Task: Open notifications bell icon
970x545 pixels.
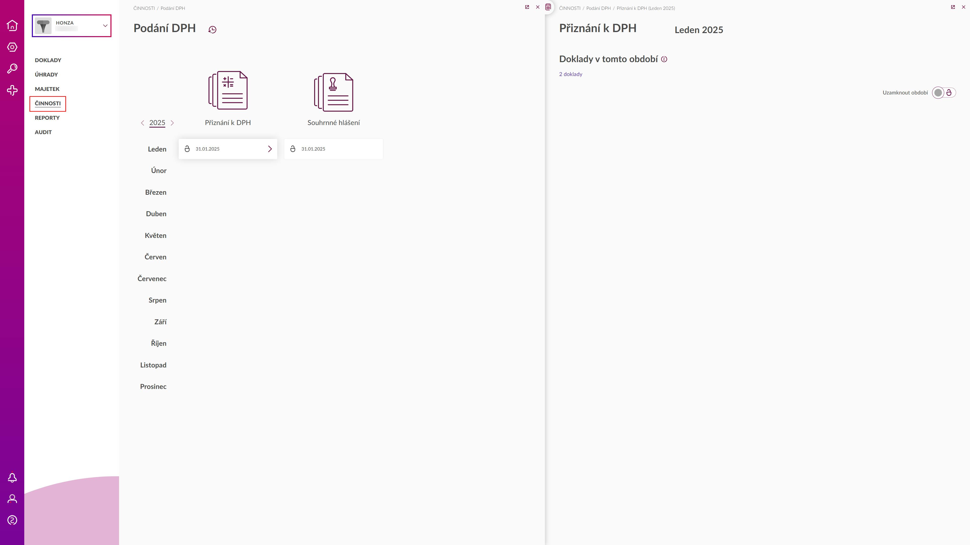Action: click(x=12, y=478)
